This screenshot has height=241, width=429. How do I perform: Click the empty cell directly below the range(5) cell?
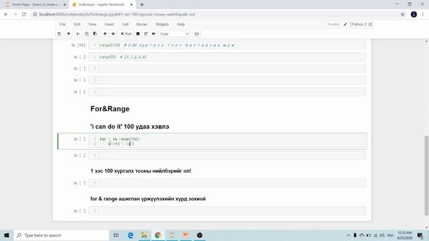227,68
